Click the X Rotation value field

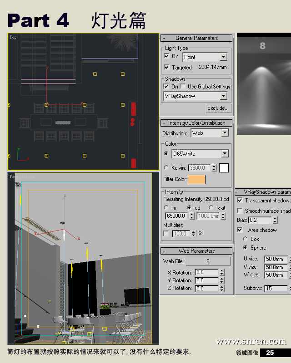click(206, 273)
